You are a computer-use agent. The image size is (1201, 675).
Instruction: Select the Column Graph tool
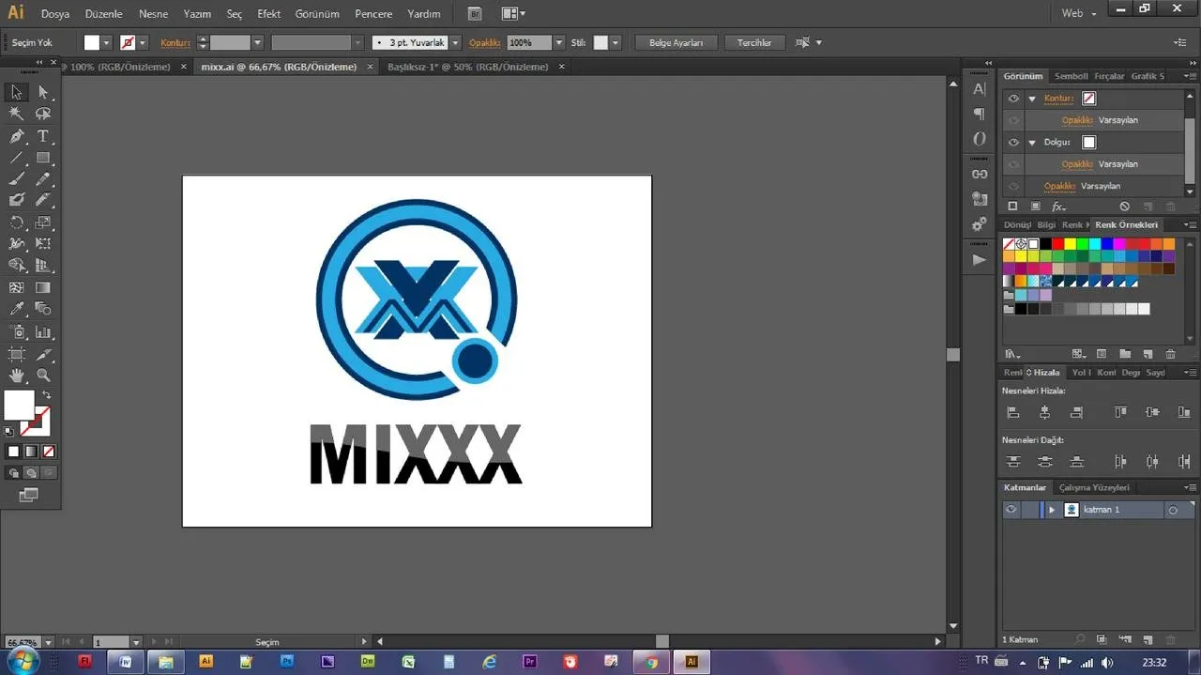click(43, 331)
